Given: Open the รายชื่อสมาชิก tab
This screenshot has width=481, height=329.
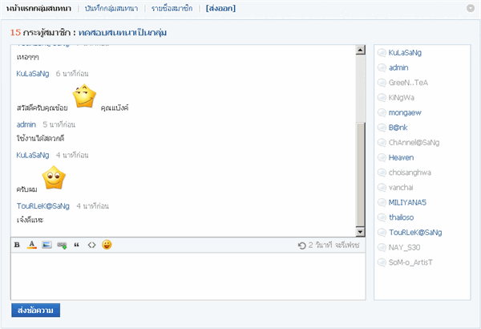Looking at the screenshot, I should pyautogui.click(x=172, y=9).
